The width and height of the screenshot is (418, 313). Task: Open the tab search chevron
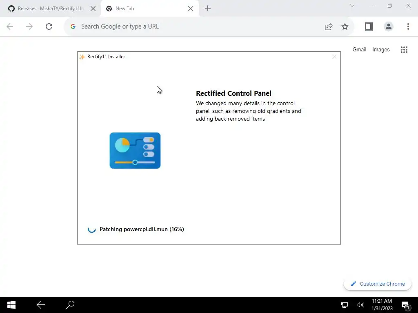[352, 6]
